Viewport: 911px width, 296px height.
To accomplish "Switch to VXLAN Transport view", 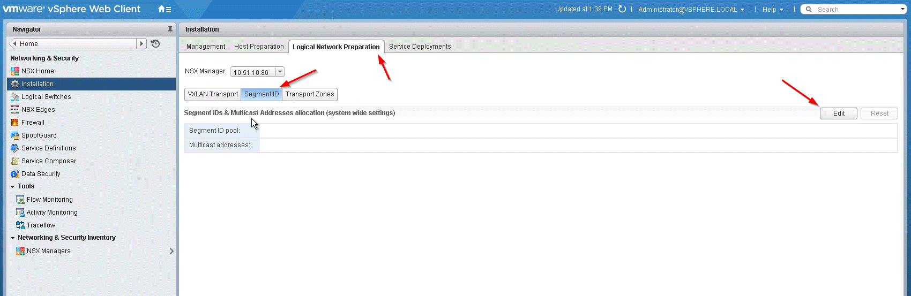I will (213, 94).
